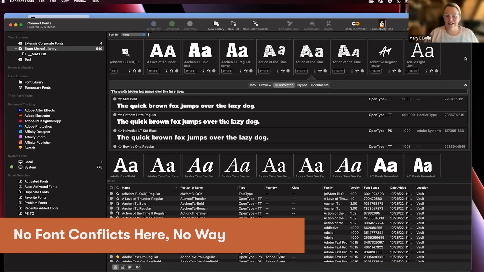The height and width of the screenshot is (272, 484).
Task: Collapse the Team Shared Library
Action: click(x=16, y=48)
